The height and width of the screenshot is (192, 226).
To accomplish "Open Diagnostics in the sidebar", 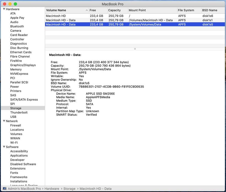I will [18, 43].
